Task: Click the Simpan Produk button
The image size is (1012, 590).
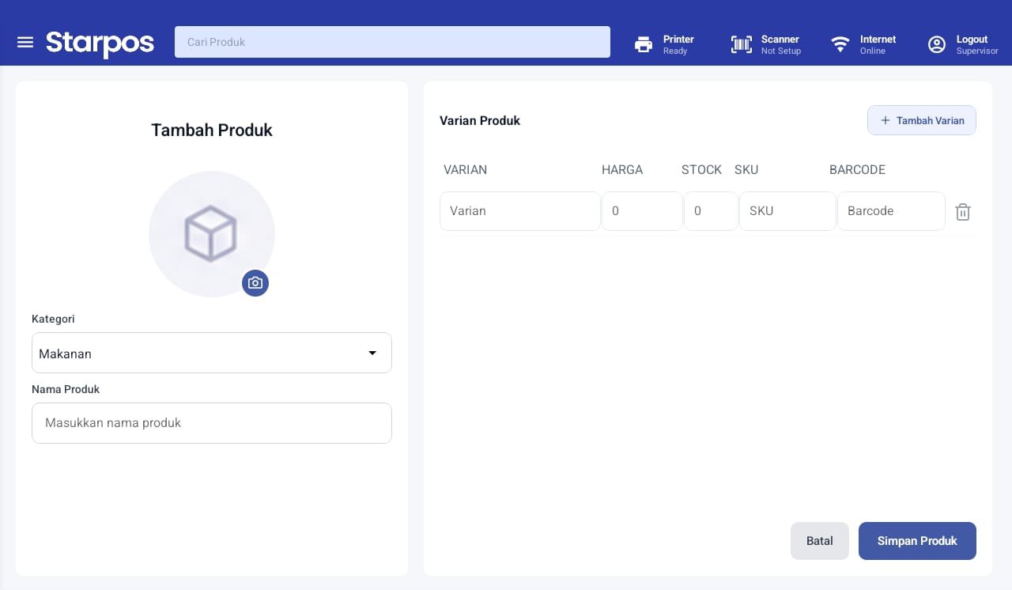Action: point(917,541)
